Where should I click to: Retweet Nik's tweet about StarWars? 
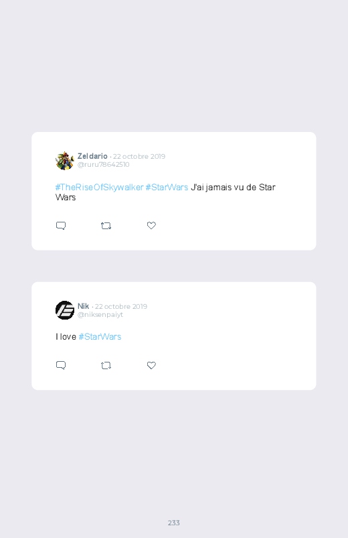click(106, 365)
